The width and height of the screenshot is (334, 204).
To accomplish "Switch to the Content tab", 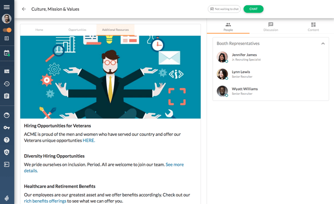I will point(313,27).
